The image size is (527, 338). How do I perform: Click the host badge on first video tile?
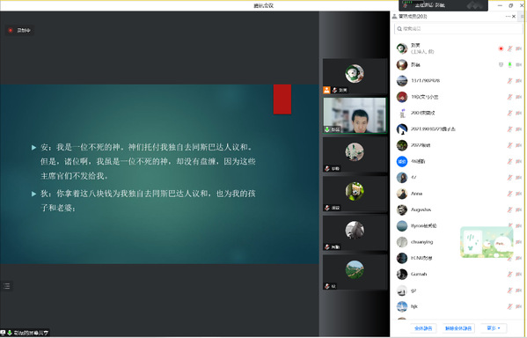click(326, 90)
